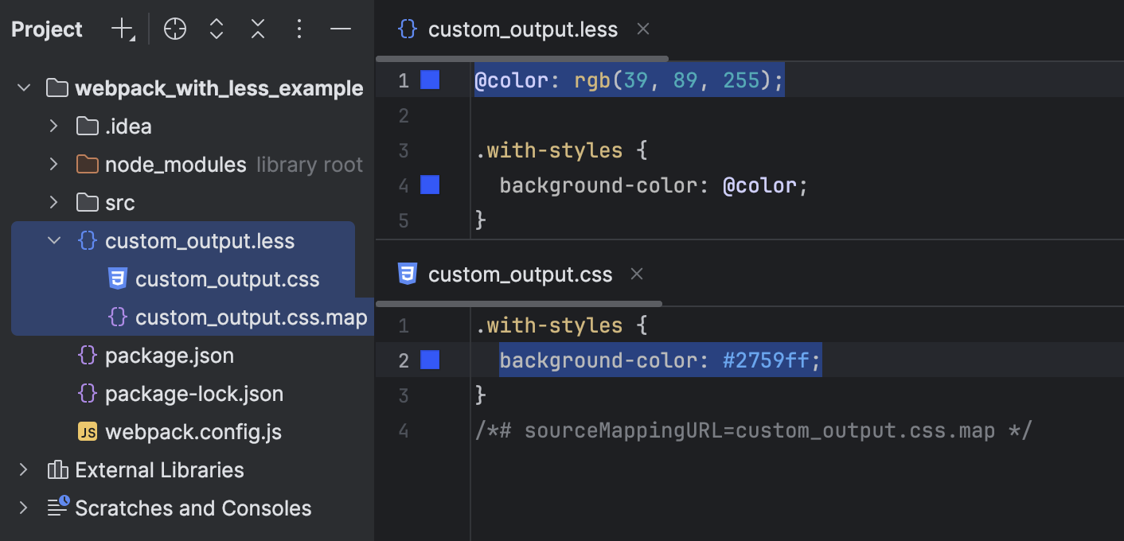Click the blue color swatch next to @color line
1124x541 pixels.
coord(429,80)
